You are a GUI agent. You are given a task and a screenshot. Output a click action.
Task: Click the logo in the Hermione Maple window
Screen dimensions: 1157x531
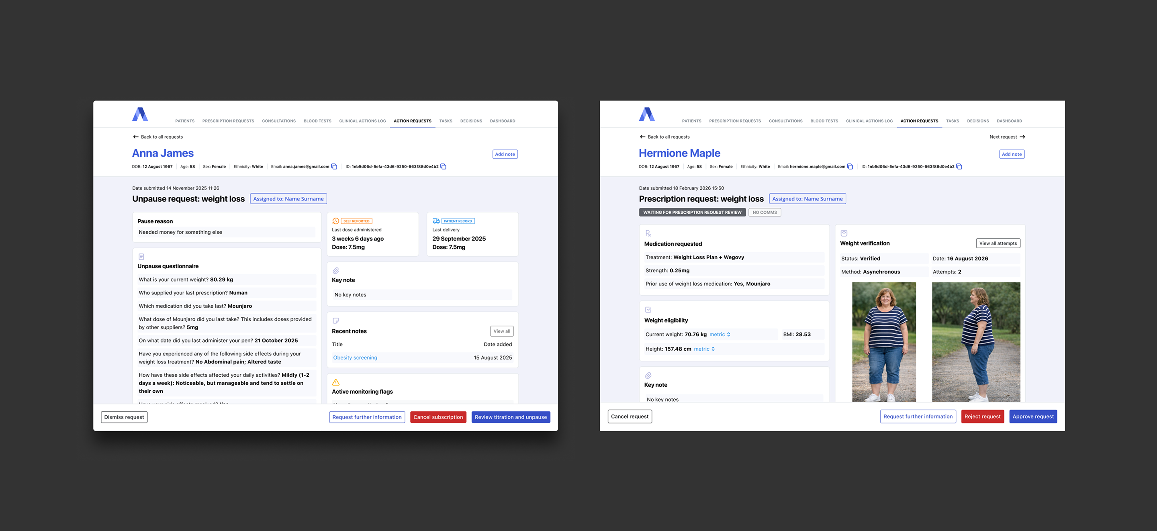pyautogui.click(x=647, y=114)
